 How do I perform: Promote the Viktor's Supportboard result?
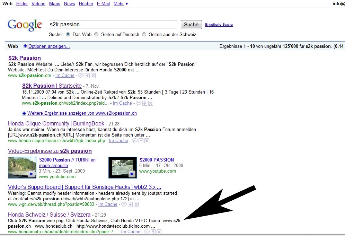130,204
